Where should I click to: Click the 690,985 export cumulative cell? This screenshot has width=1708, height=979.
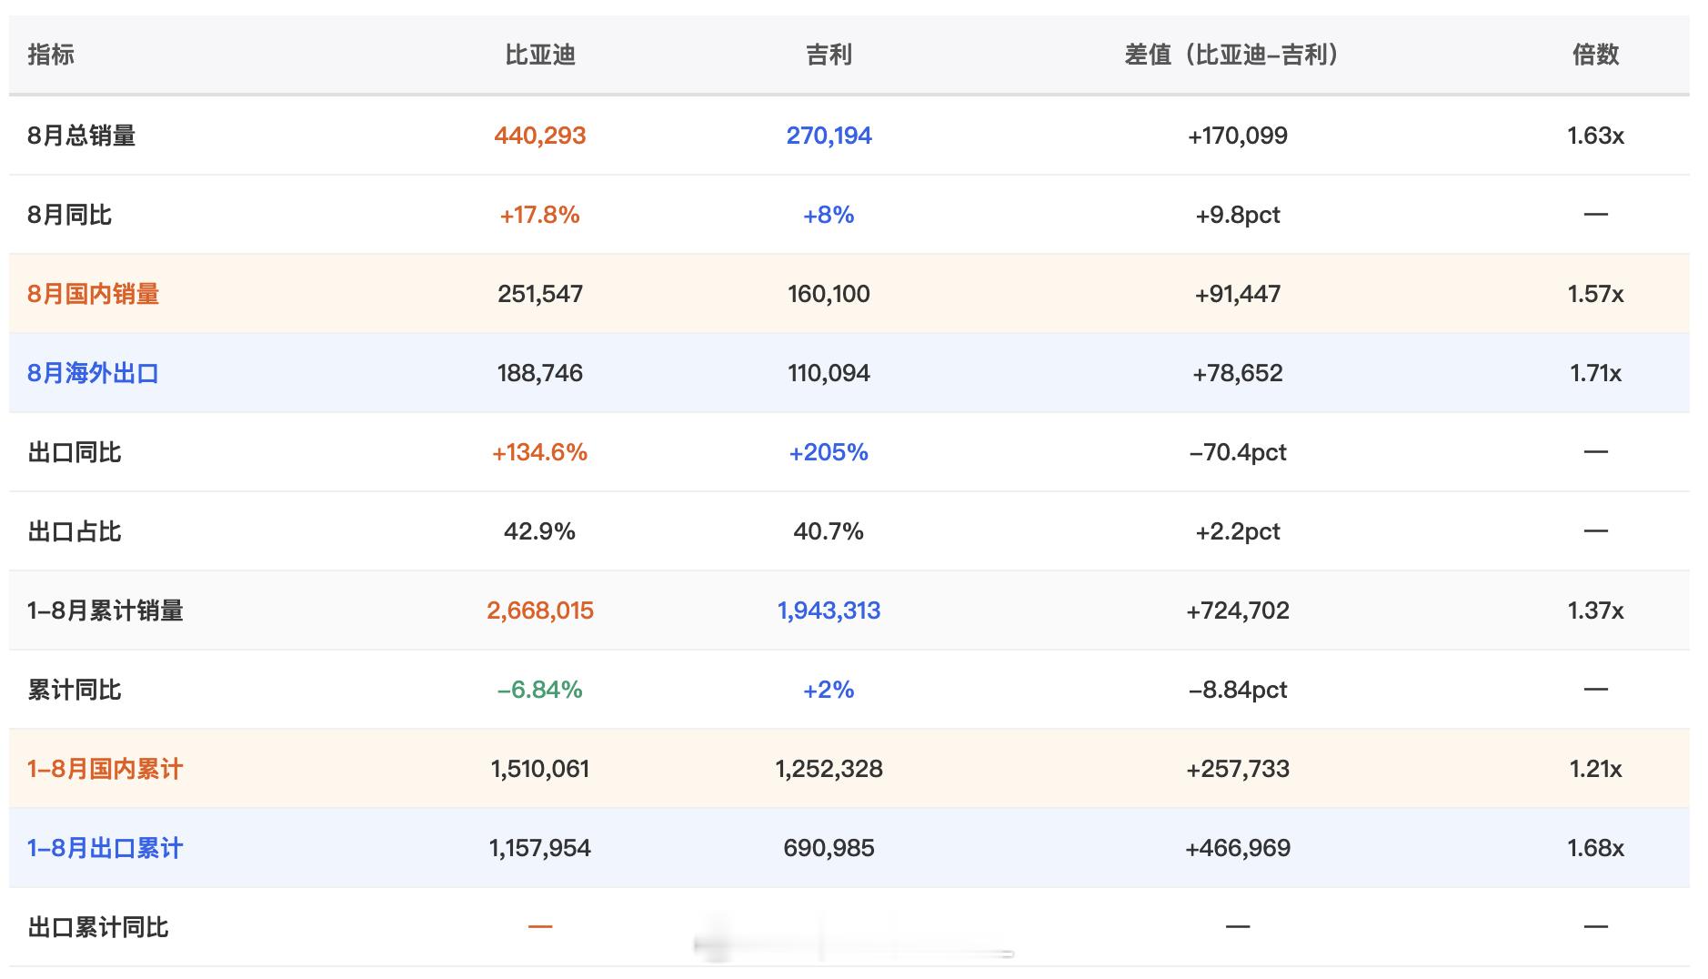pyautogui.click(x=829, y=848)
